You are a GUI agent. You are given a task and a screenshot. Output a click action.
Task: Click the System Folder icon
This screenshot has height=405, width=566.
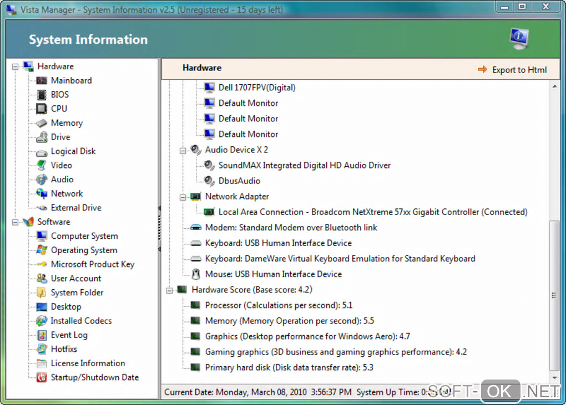tap(42, 293)
